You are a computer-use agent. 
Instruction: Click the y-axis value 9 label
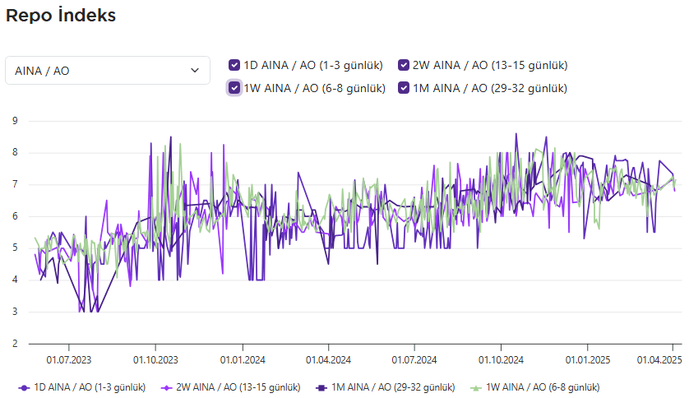(x=14, y=121)
